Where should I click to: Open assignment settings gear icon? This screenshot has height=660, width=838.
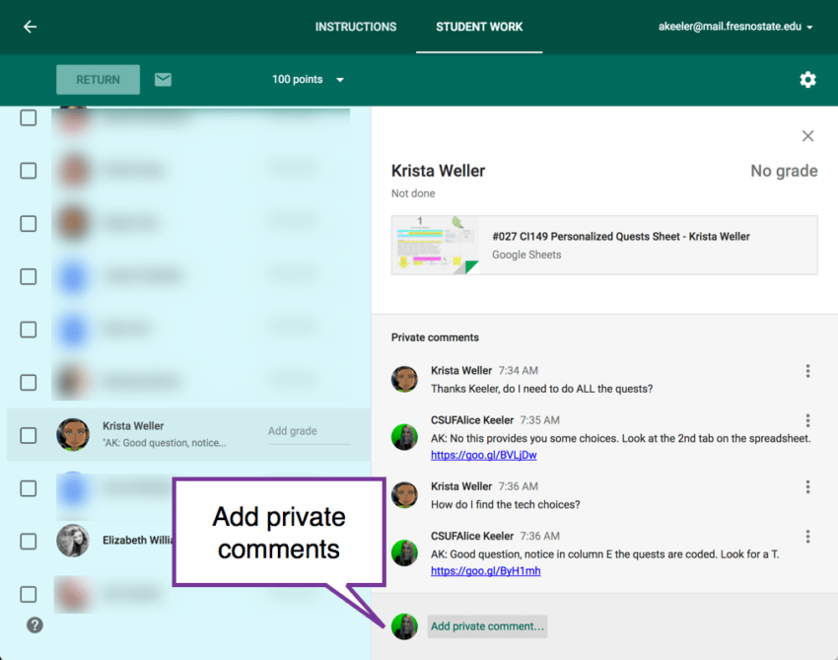(807, 80)
